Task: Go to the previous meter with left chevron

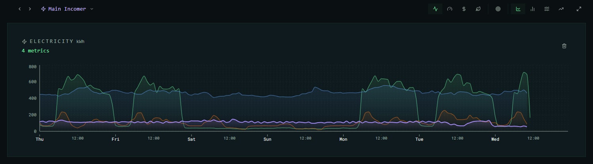Action: click(19, 9)
